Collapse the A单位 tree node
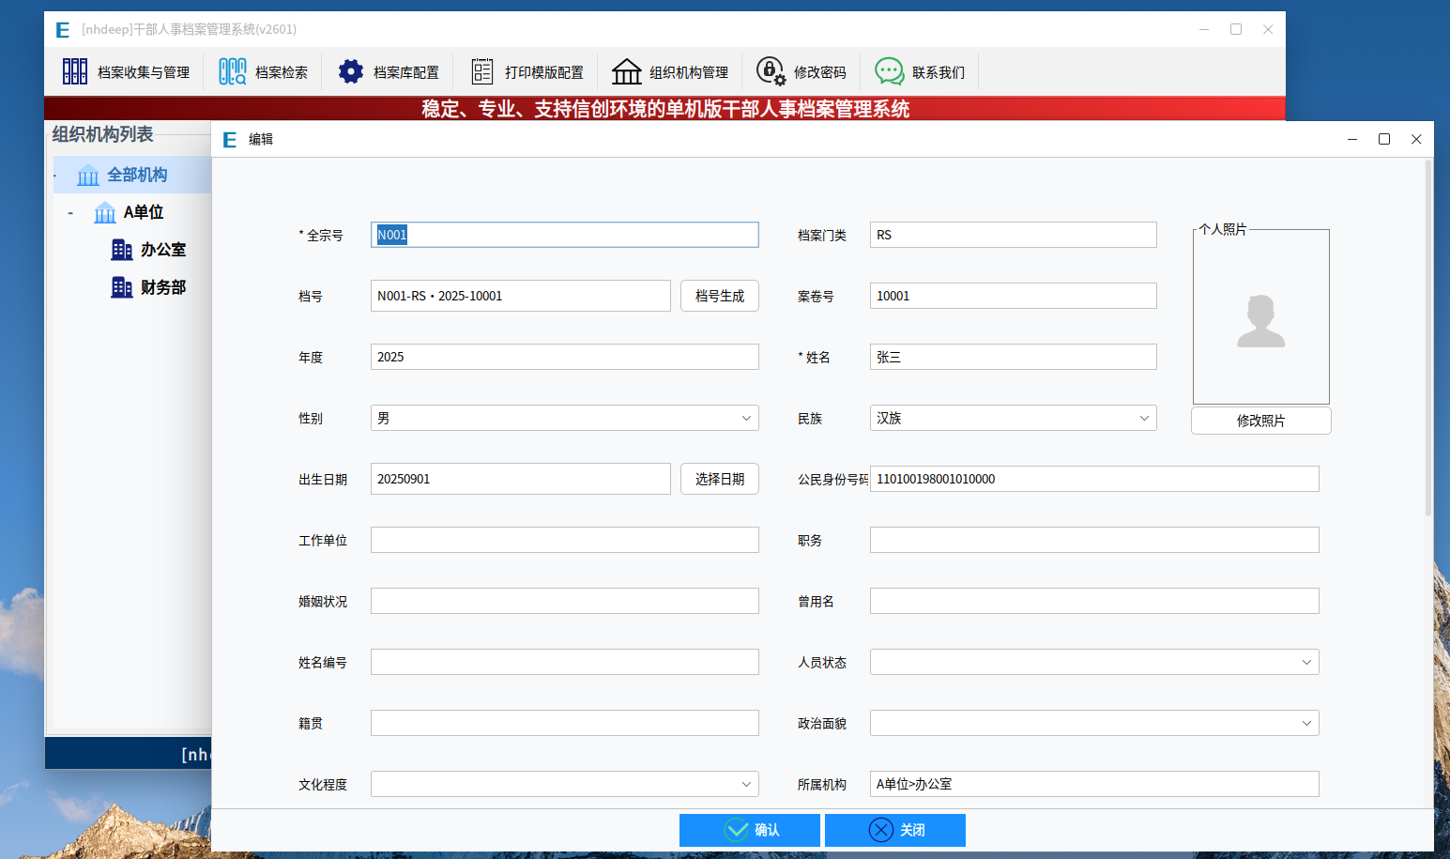1450x859 pixels. (70, 213)
